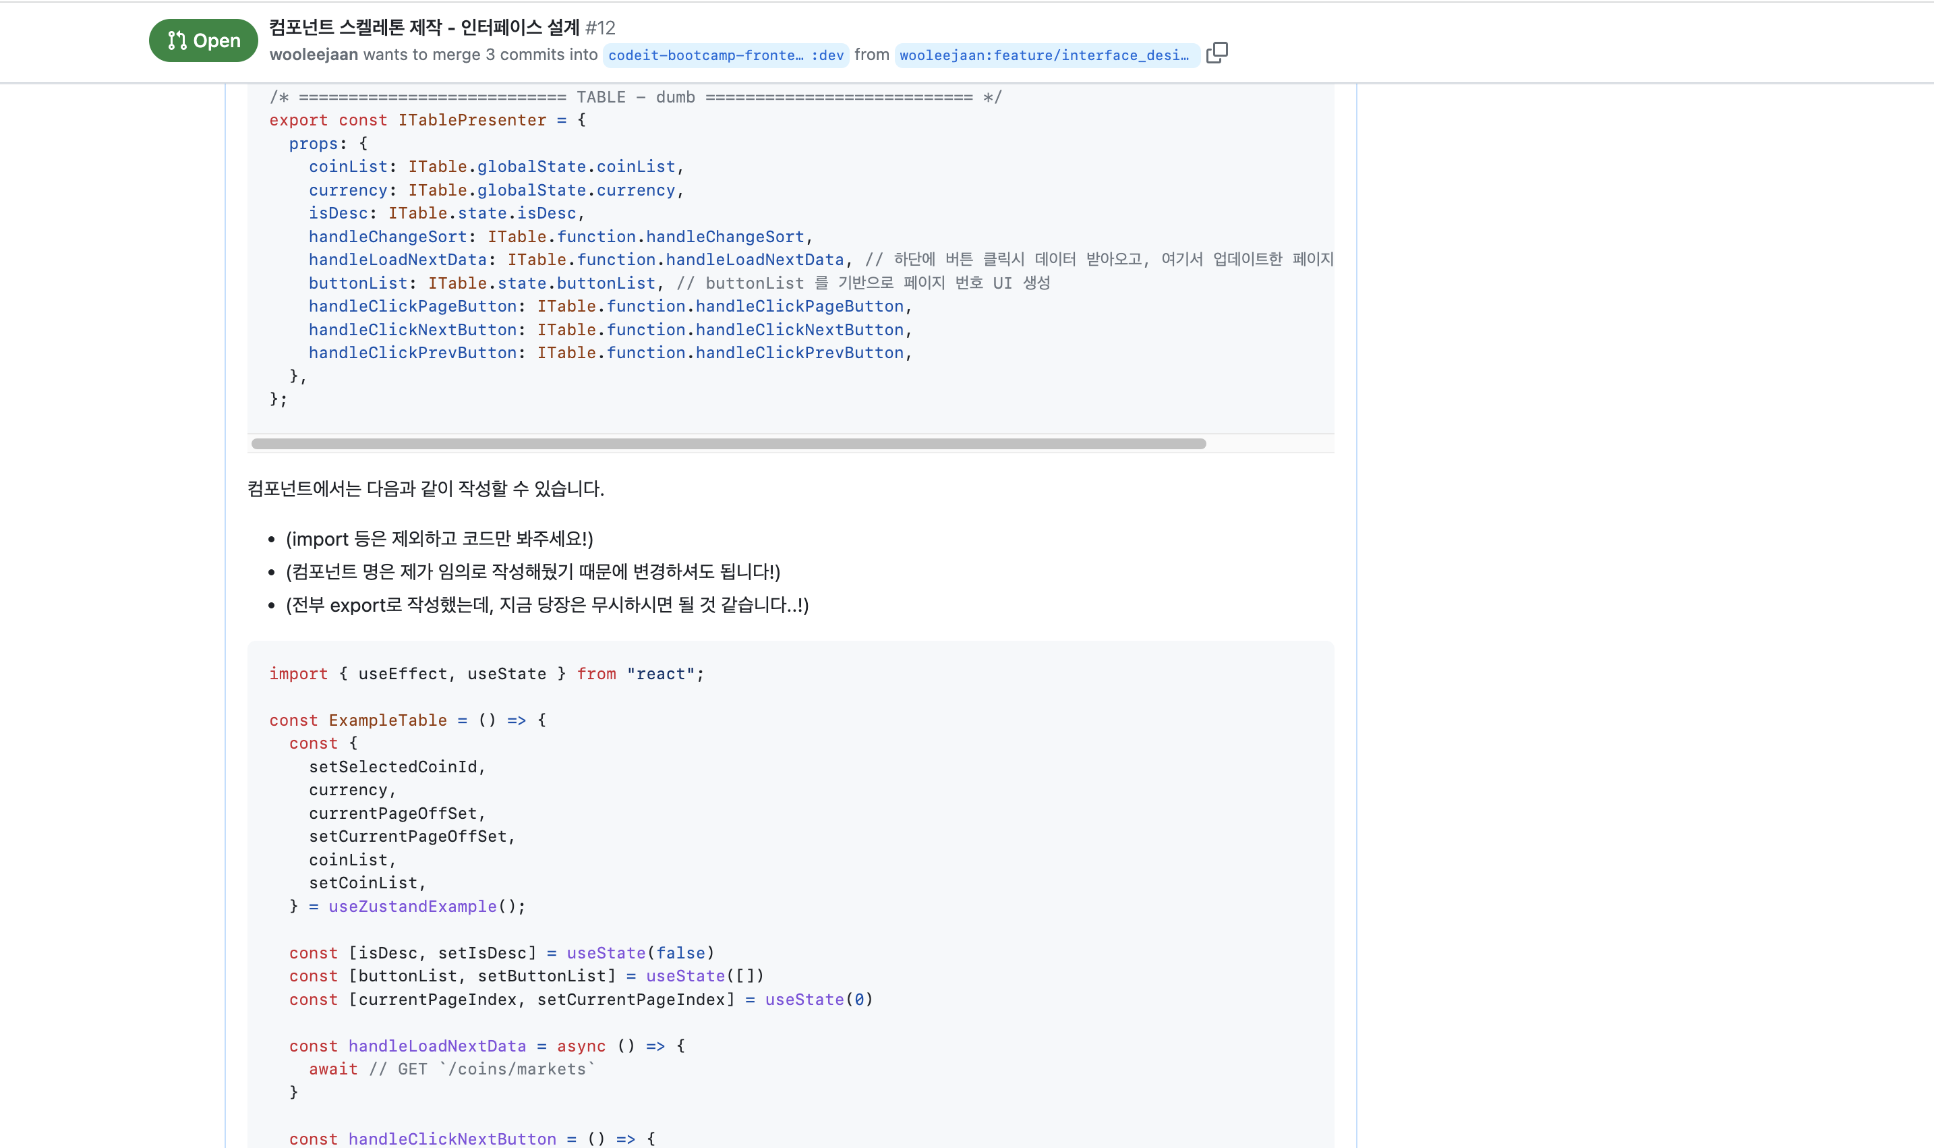Click the TABLE - dumb comment header line
This screenshot has height=1148, width=1934.
pyautogui.click(x=635, y=98)
